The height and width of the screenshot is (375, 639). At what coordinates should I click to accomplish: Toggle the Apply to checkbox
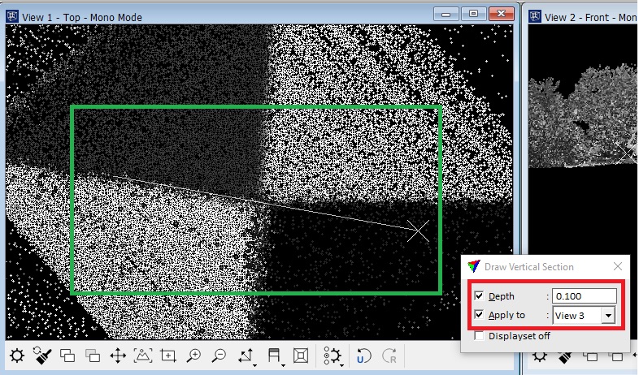[x=479, y=315]
